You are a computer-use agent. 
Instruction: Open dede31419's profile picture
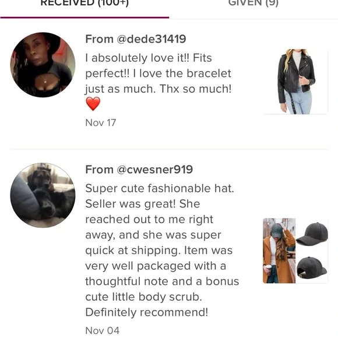(x=43, y=65)
